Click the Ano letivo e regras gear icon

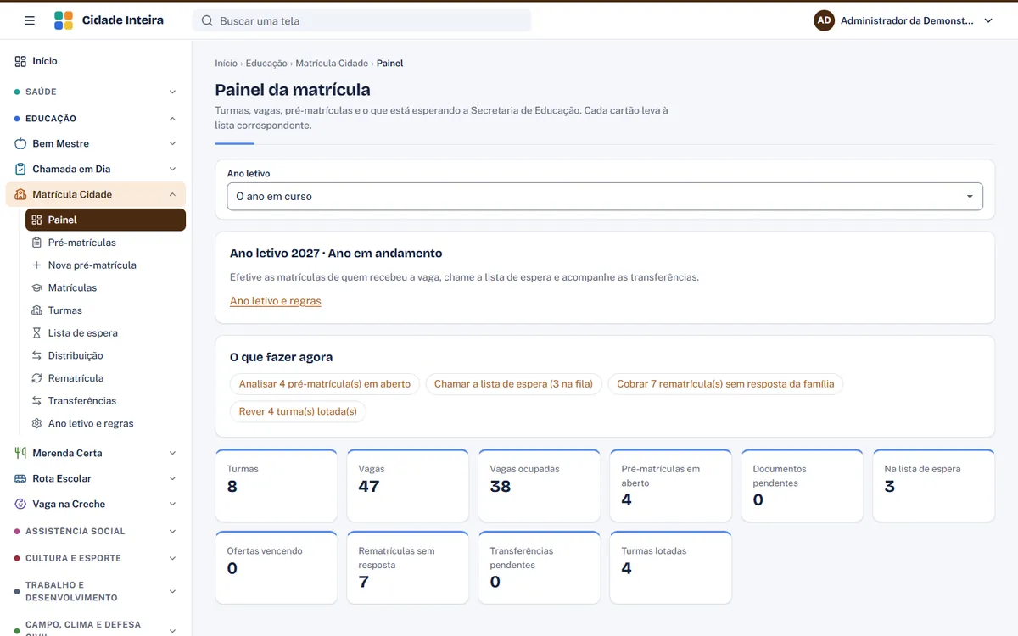pos(36,424)
